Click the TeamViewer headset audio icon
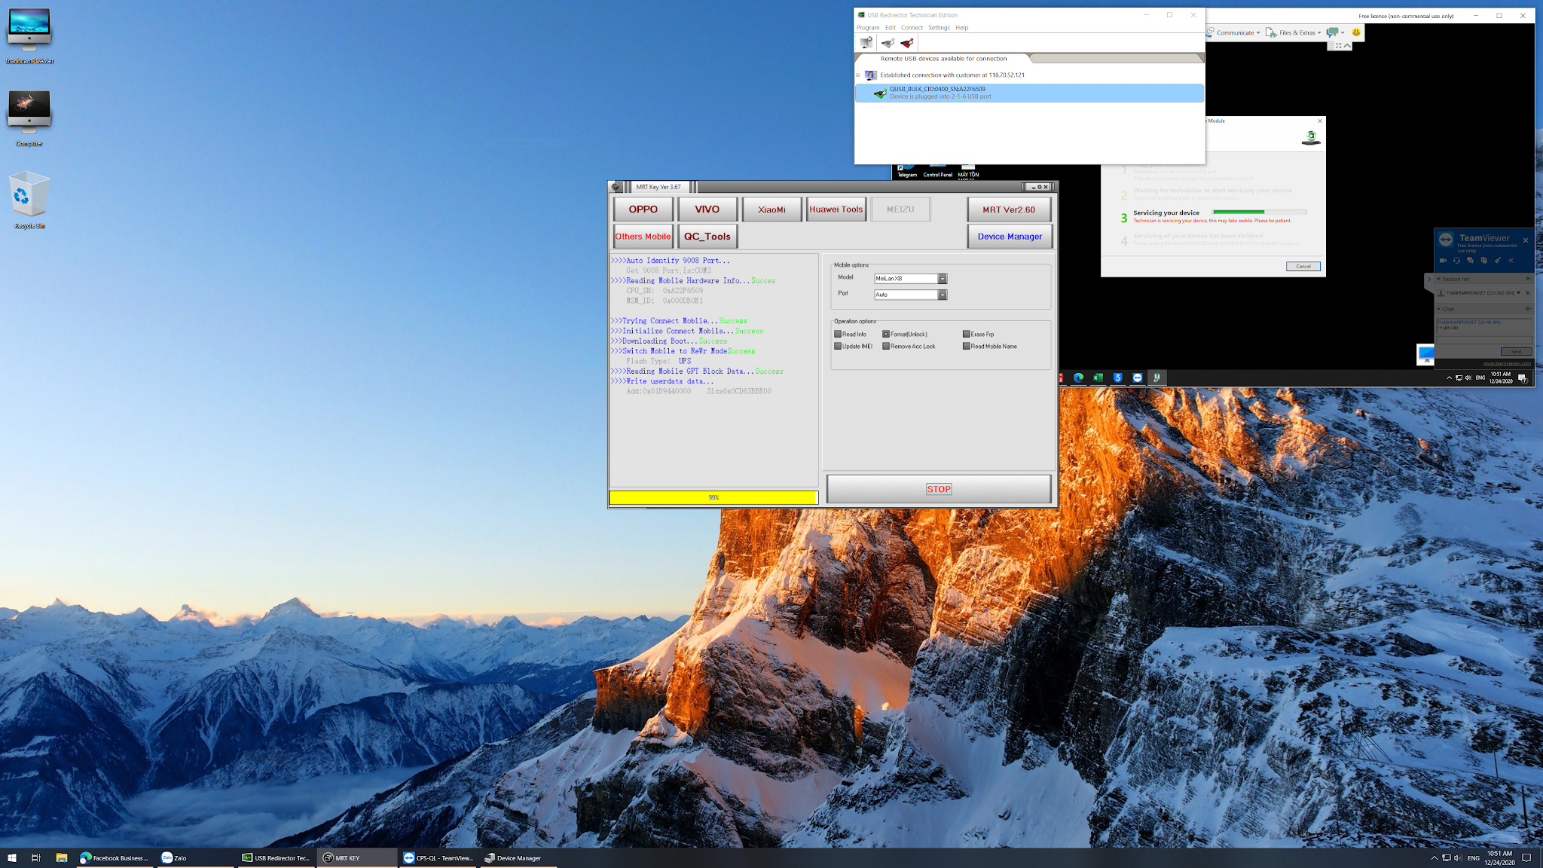Image resolution: width=1543 pixels, height=868 pixels. 1456,261
